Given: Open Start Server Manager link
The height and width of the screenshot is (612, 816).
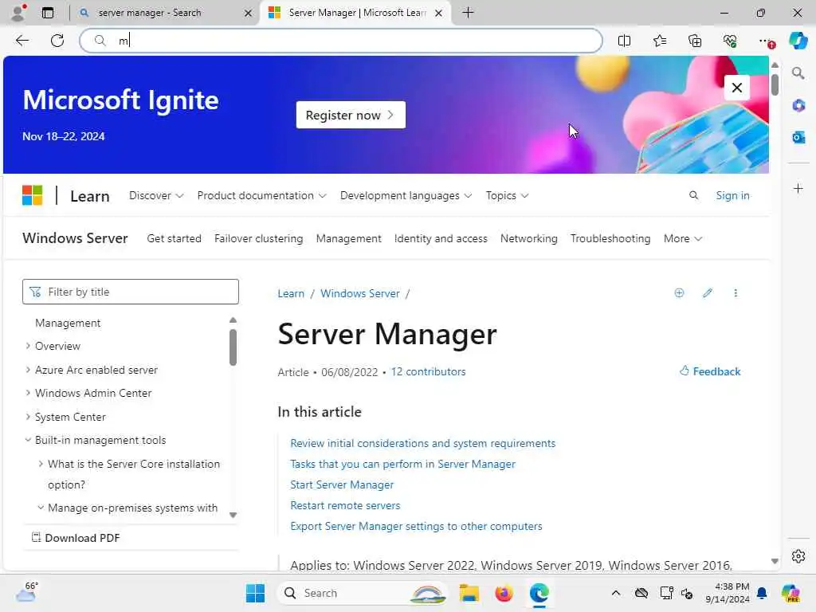Looking at the screenshot, I should [342, 484].
